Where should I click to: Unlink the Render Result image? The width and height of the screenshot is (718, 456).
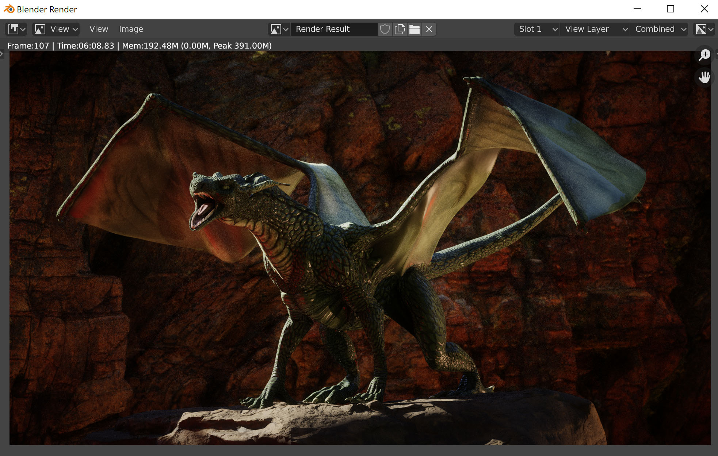point(429,29)
